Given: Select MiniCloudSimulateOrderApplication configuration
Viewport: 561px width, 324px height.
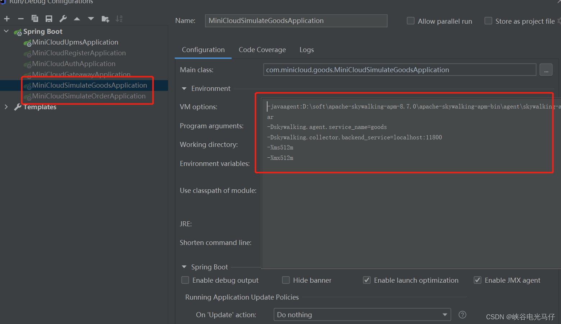Looking at the screenshot, I should tap(89, 96).
